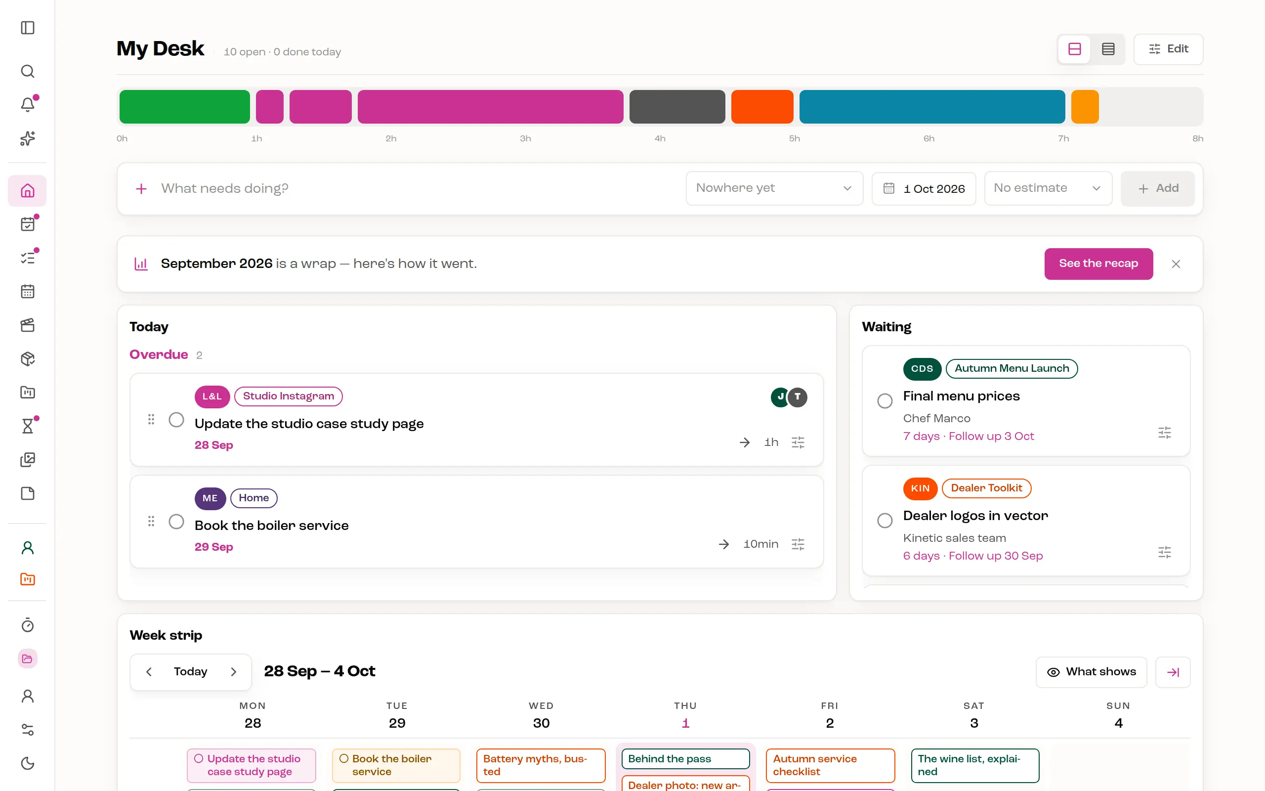Click the Add task button

(1157, 188)
